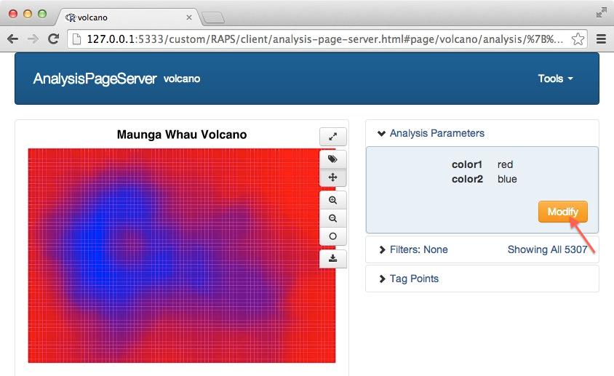This screenshot has width=614, height=376.
Task: Reset plot zoom with the circle icon
Action: (332, 236)
